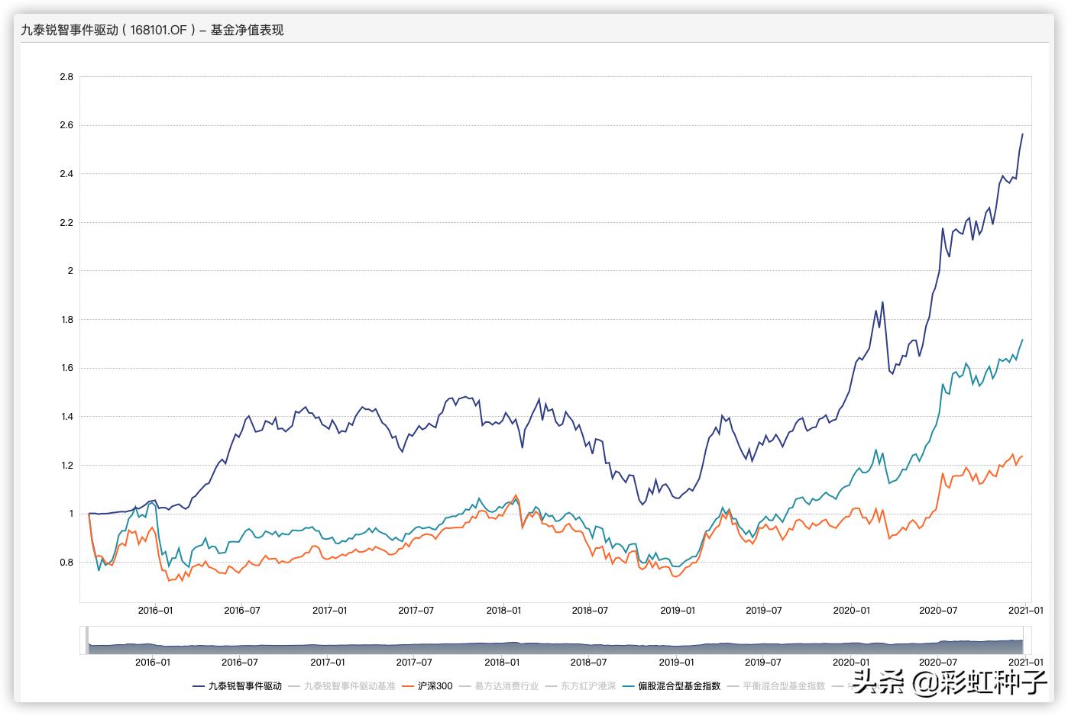This screenshot has width=1068, height=716.
Task: Show the 东方红沪港深 series
Action: [587, 686]
